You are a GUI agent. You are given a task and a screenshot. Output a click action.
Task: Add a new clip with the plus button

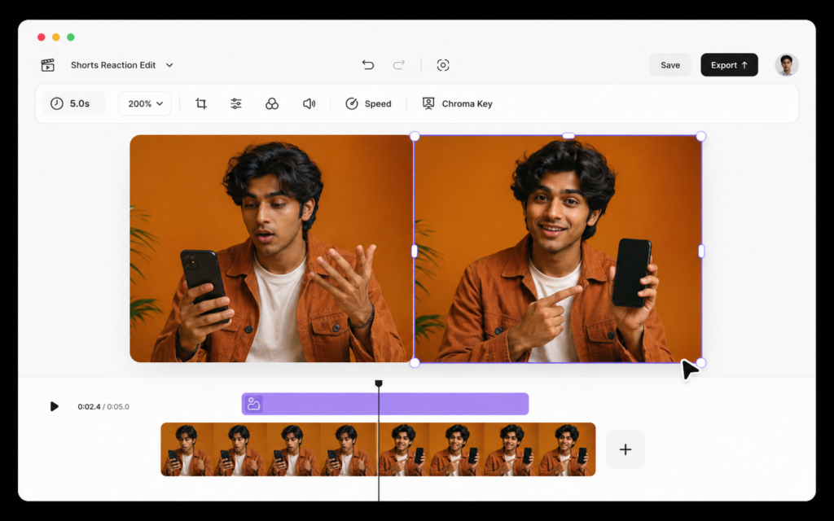625,449
